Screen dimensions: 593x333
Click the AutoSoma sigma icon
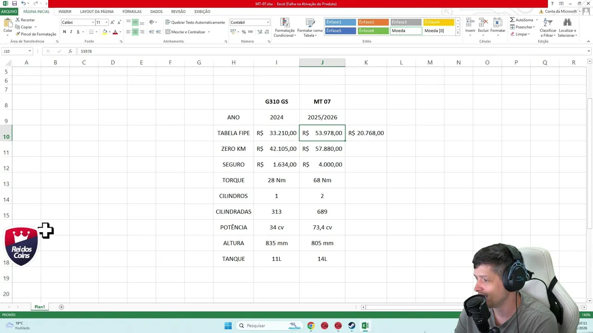pyautogui.click(x=512, y=20)
